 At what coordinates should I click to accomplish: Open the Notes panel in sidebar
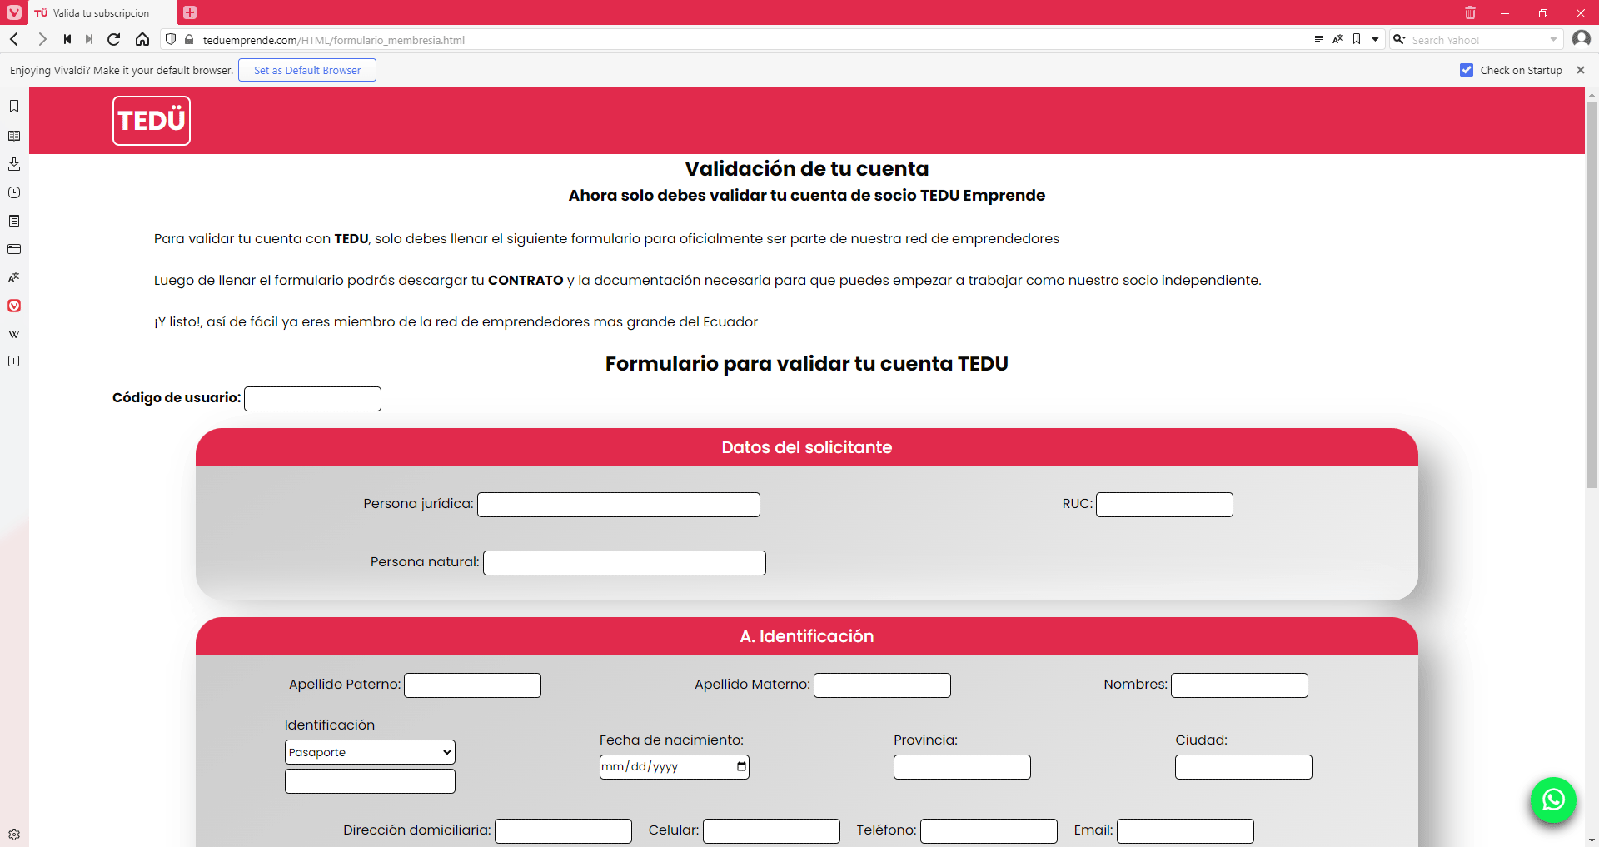[14, 221]
